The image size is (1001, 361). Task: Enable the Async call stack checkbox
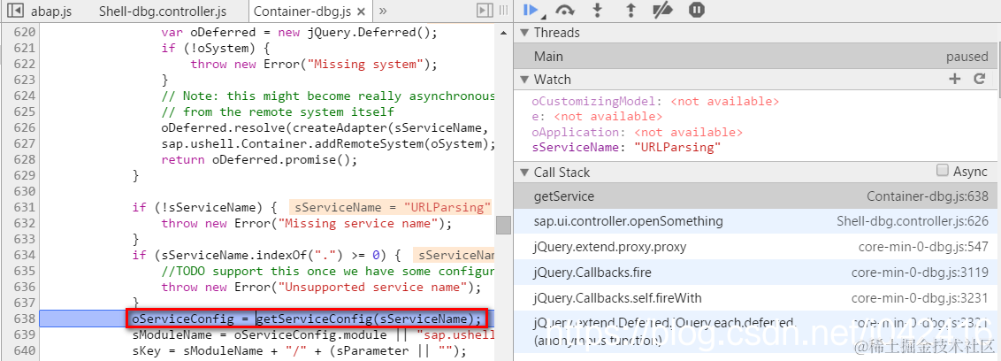pyautogui.click(x=943, y=170)
